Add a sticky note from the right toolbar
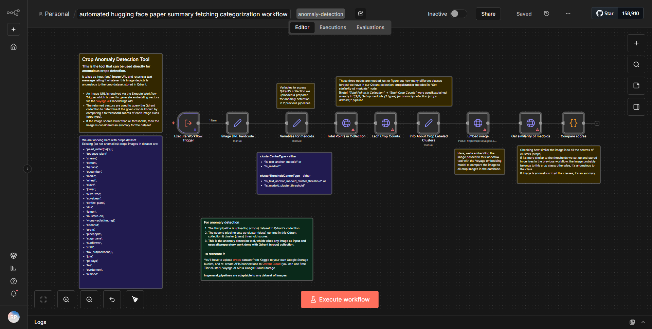The height and width of the screenshot is (329, 652). coord(636,85)
